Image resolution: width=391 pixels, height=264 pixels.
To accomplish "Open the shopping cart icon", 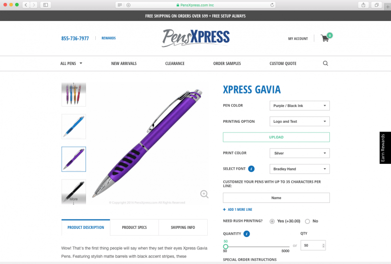I will (x=325, y=38).
